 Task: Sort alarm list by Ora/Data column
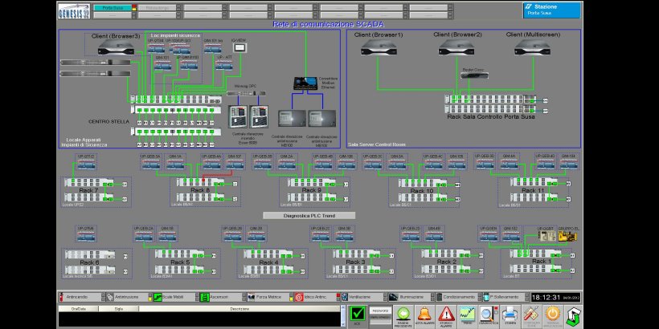[x=78, y=309]
